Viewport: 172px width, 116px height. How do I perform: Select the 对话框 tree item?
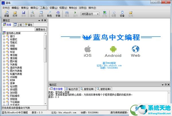pyautogui.click(x=13, y=77)
